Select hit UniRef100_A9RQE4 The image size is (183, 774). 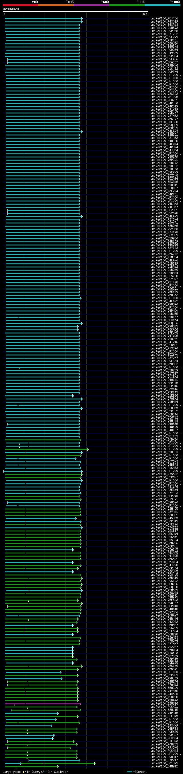[x=164, y=50]
